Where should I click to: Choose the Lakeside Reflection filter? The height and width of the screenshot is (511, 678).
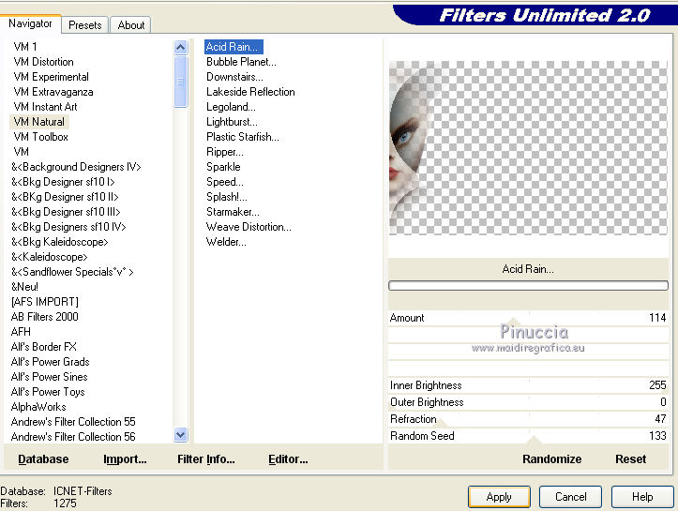point(250,92)
